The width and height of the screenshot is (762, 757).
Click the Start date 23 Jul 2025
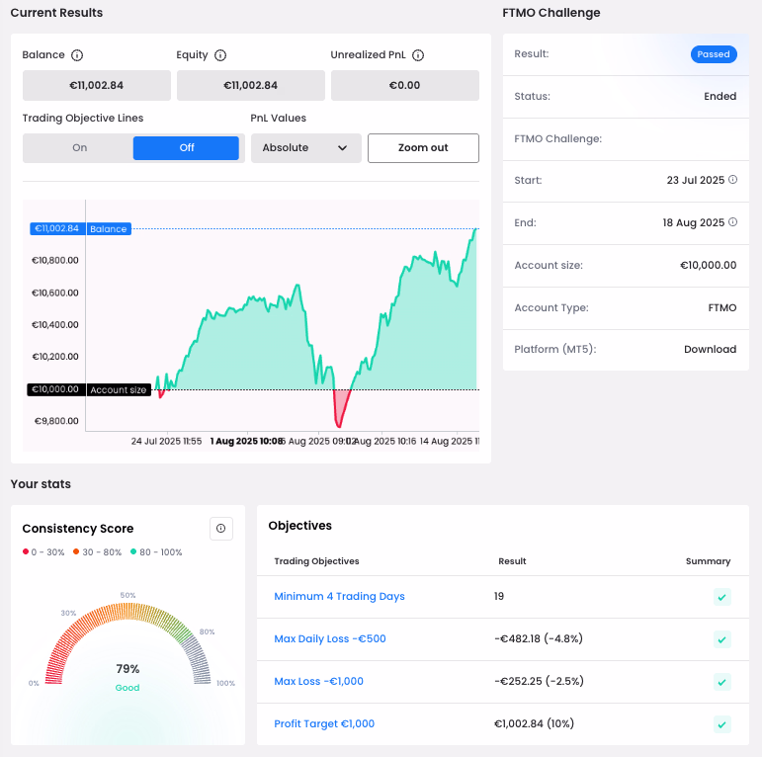[696, 180]
